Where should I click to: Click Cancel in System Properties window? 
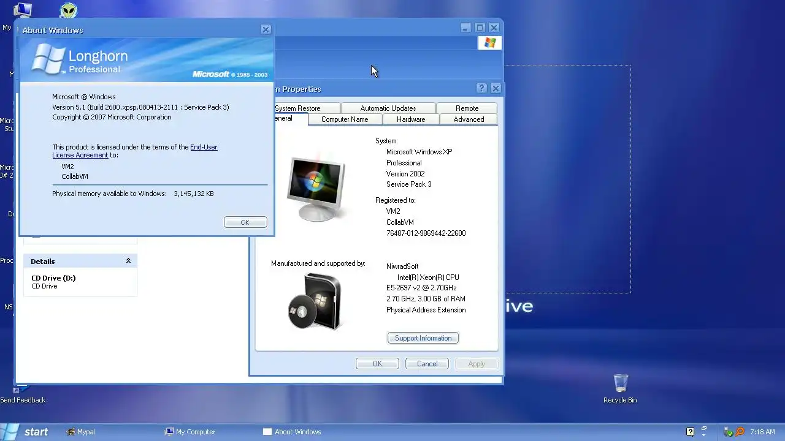(x=427, y=364)
